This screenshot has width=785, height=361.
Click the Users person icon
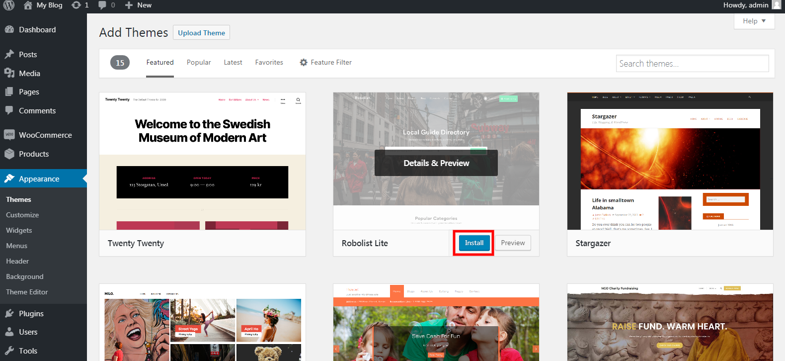9,332
